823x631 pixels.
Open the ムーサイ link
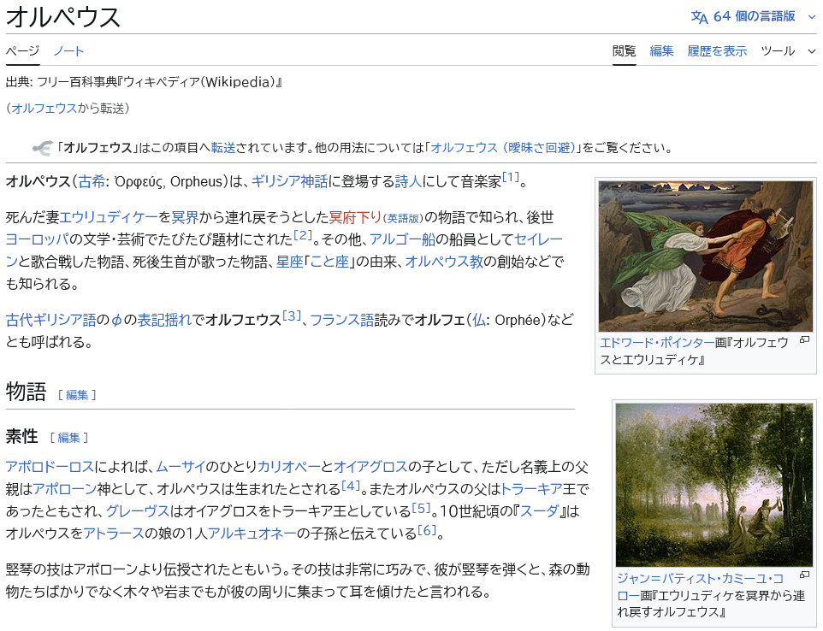pyautogui.click(x=180, y=466)
